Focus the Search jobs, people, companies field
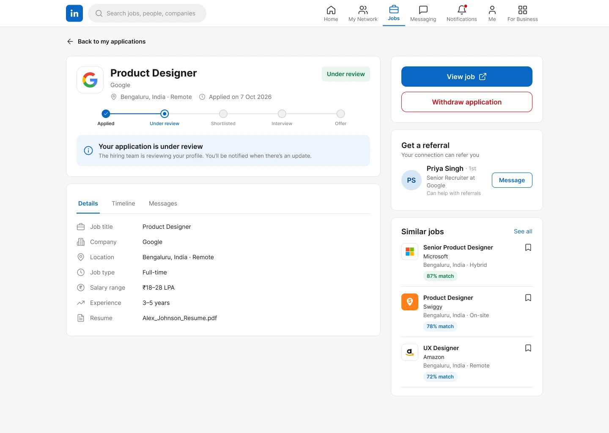The height and width of the screenshot is (433, 609). [x=147, y=13]
